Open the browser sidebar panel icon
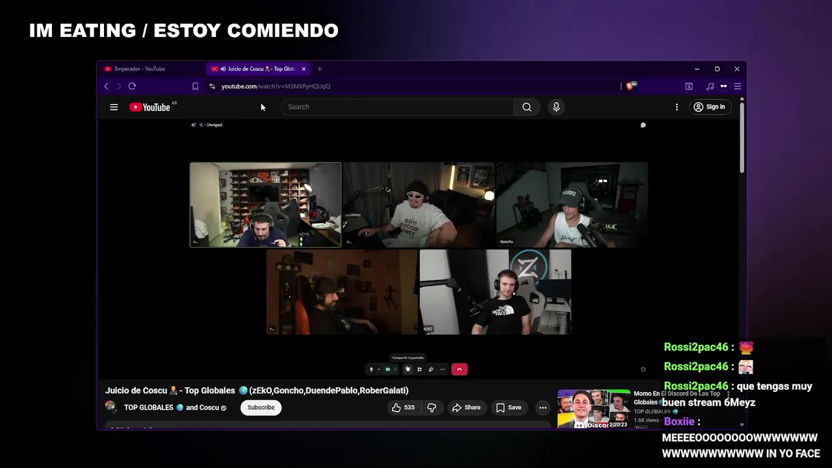832x468 pixels. click(689, 86)
